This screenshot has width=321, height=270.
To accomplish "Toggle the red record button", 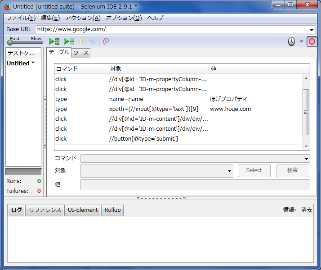I will click(x=312, y=41).
